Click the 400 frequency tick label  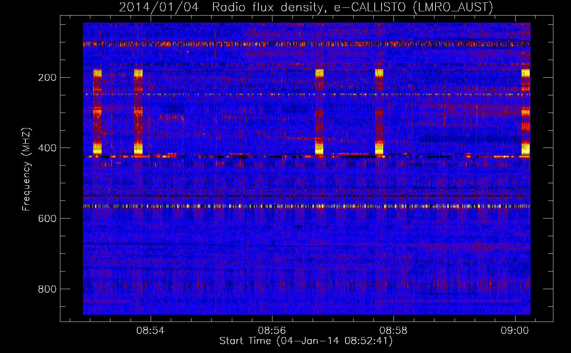click(47, 148)
